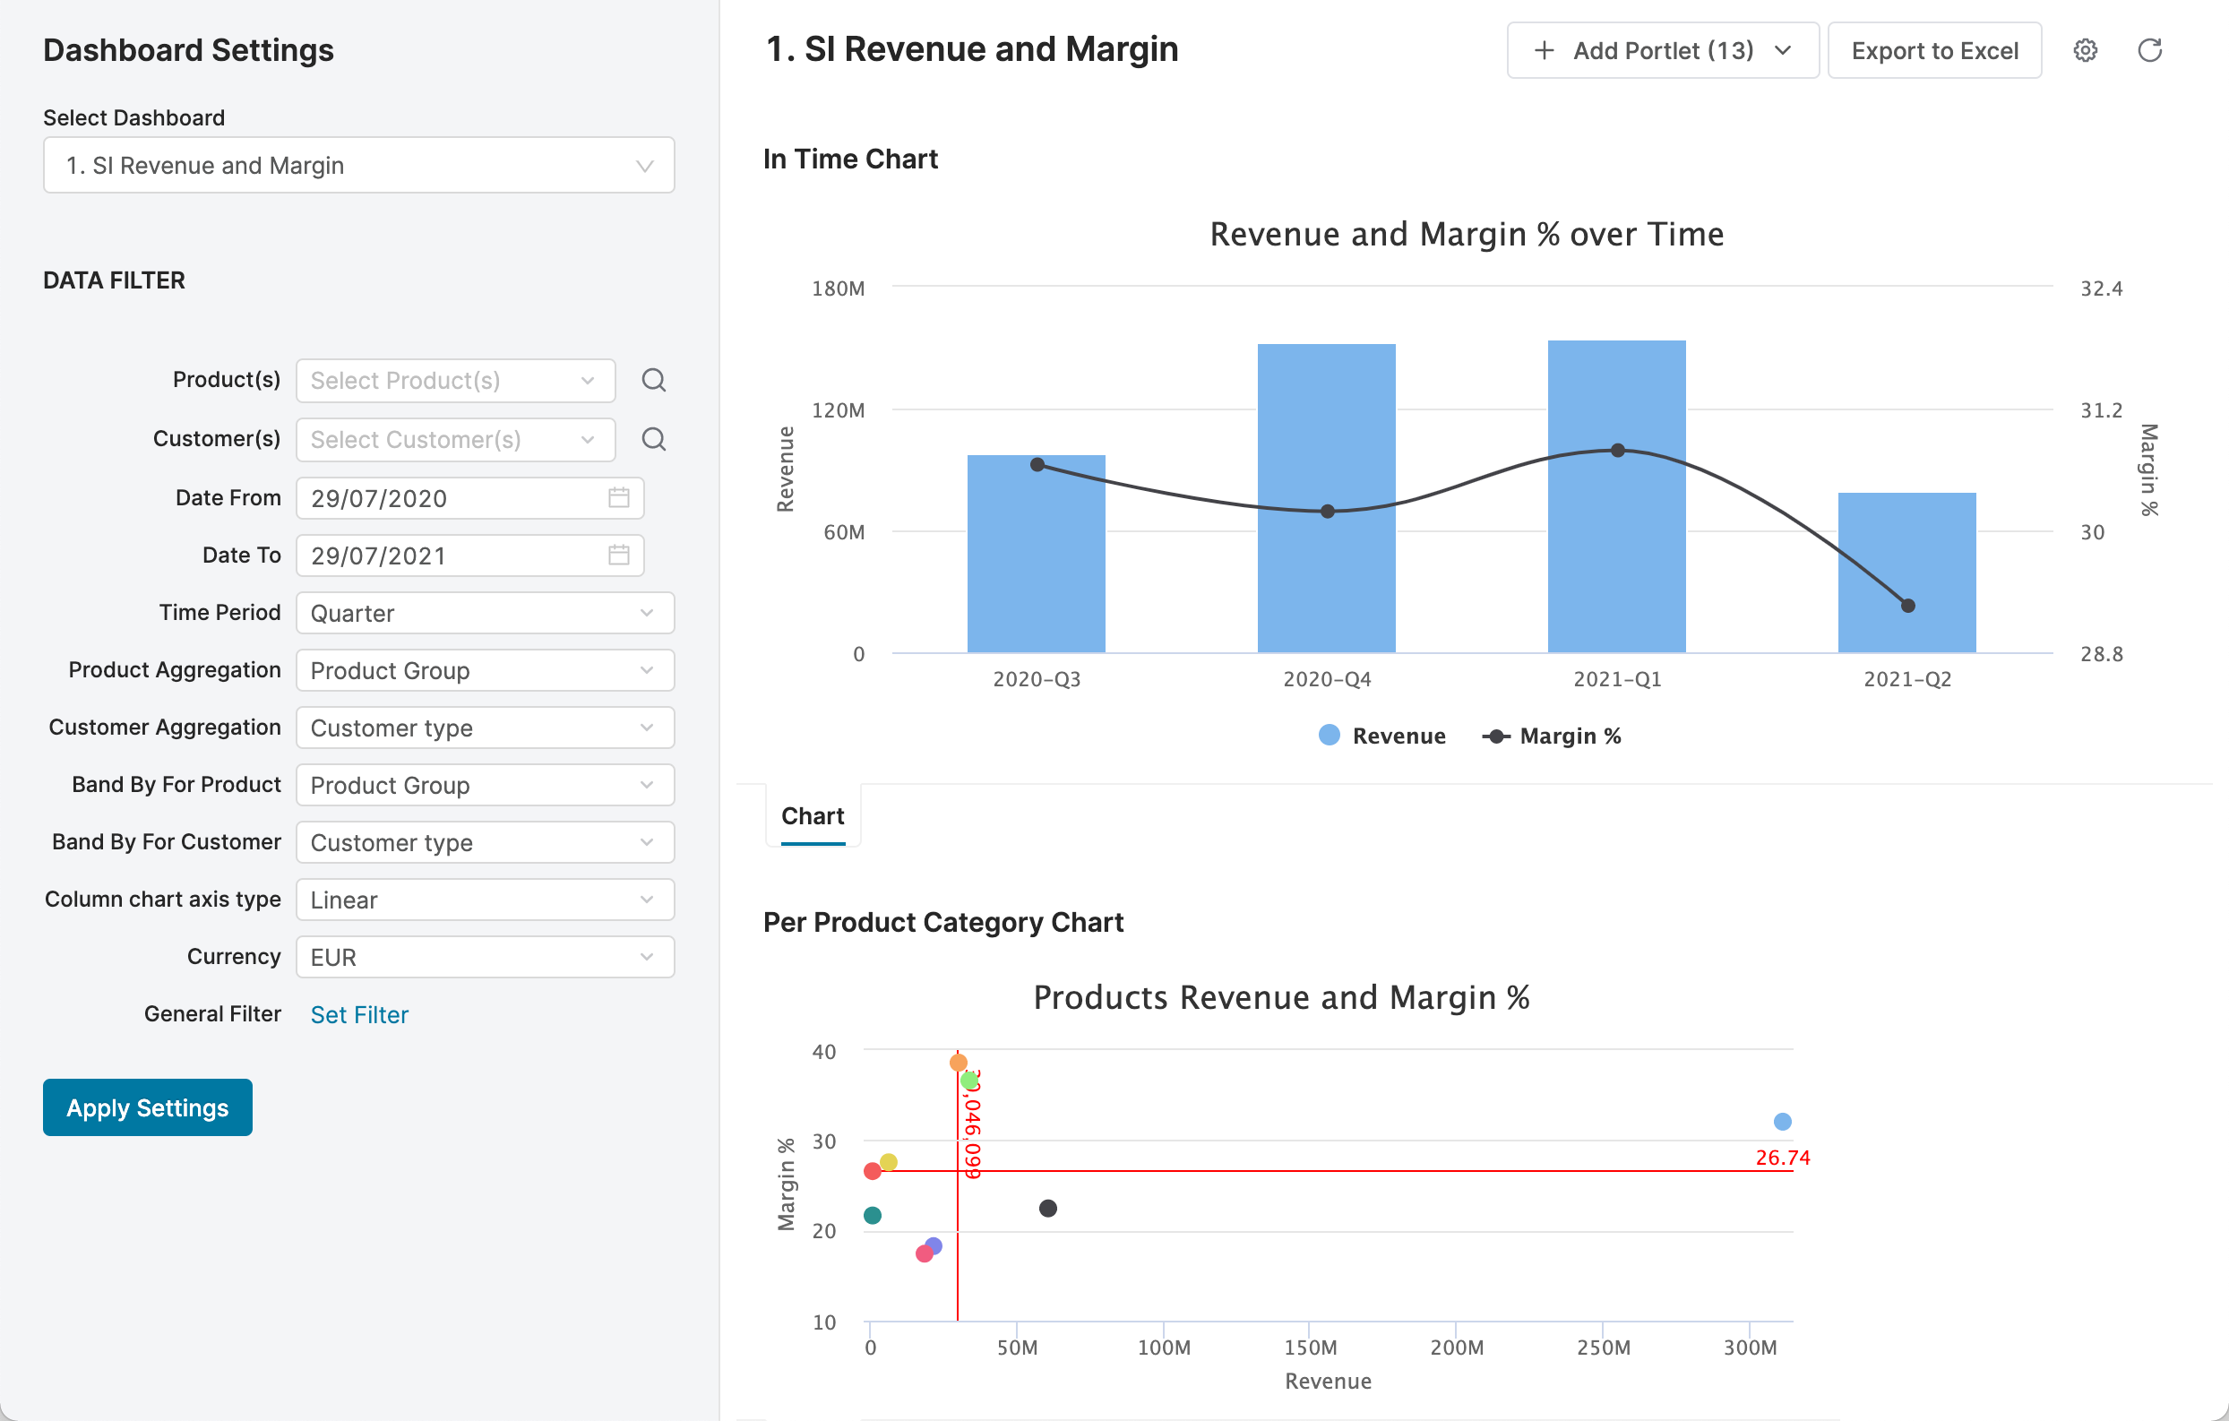Expand the Column chart axis type dropdown
Image resolution: width=2229 pixels, height=1421 pixels.
point(484,900)
